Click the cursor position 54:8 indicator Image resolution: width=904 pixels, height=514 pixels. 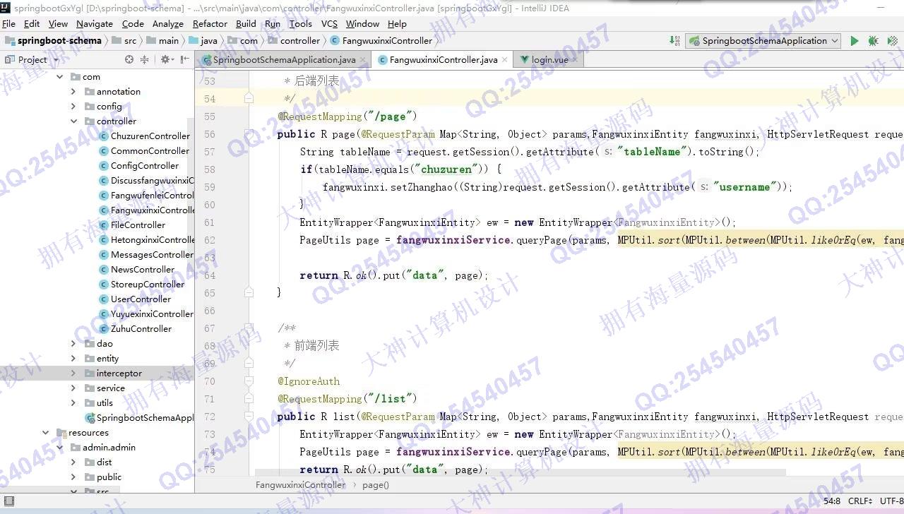(x=832, y=501)
